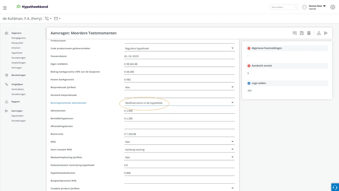Click the phone contact icon

(47, 19)
